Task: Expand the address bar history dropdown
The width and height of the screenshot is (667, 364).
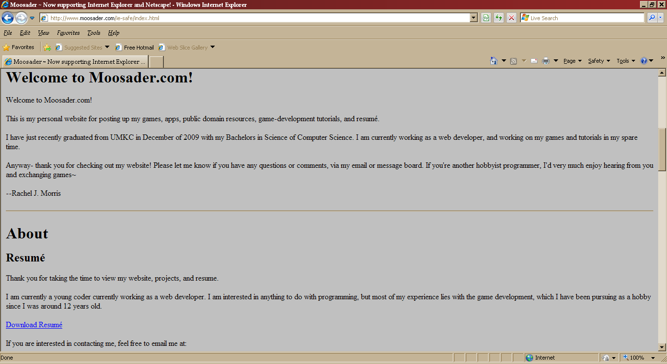Action: [x=473, y=18]
